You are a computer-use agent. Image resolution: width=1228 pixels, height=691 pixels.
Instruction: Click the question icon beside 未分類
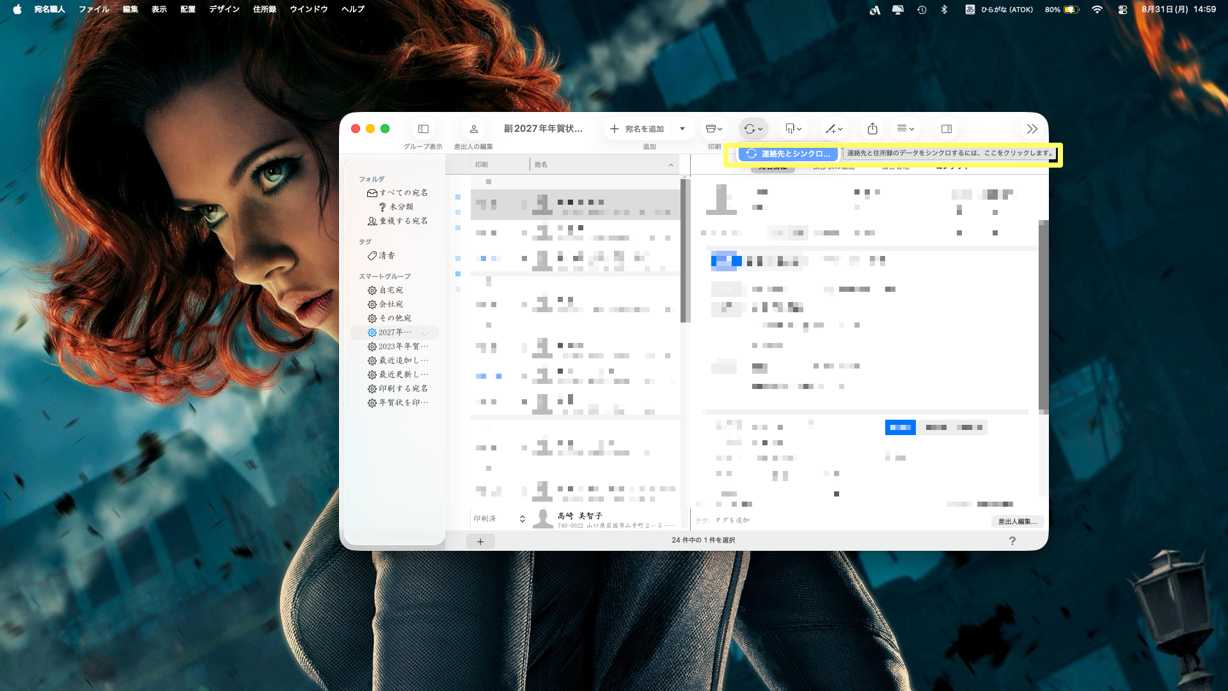(382, 207)
